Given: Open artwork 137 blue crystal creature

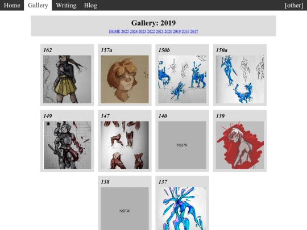Looking at the screenshot, I should [x=182, y=208].
